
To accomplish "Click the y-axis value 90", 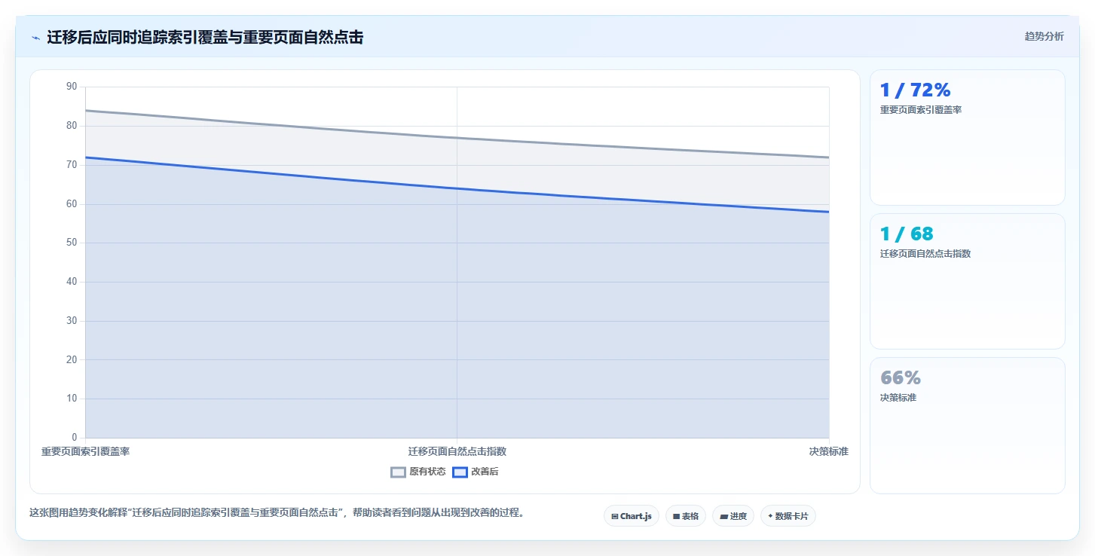I will tap(72, 87).
